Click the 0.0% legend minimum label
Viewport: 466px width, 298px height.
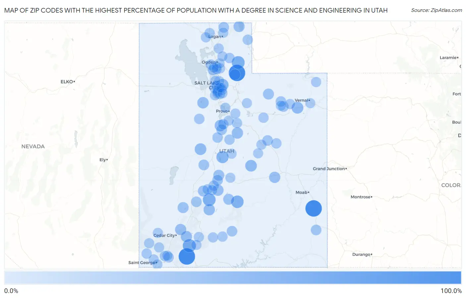11,291
